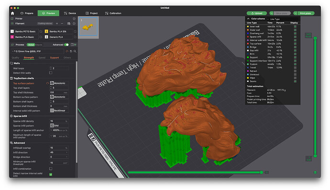Toggle the Advanced mode switch

click(66, 45)
